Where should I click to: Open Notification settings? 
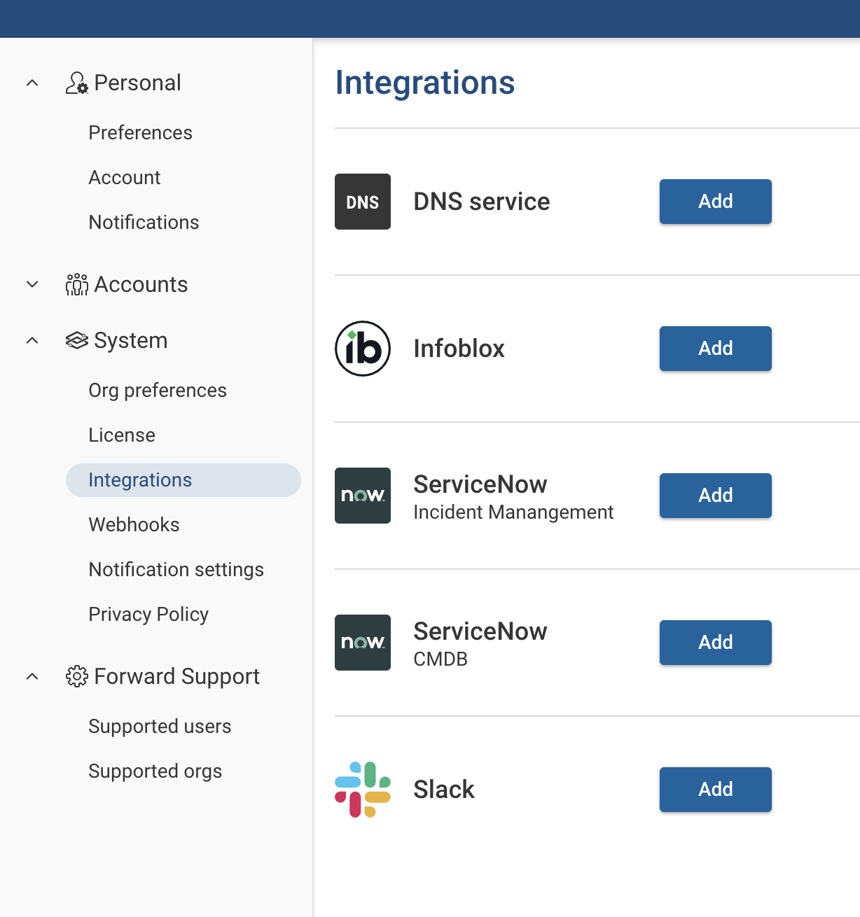point(176,569)
